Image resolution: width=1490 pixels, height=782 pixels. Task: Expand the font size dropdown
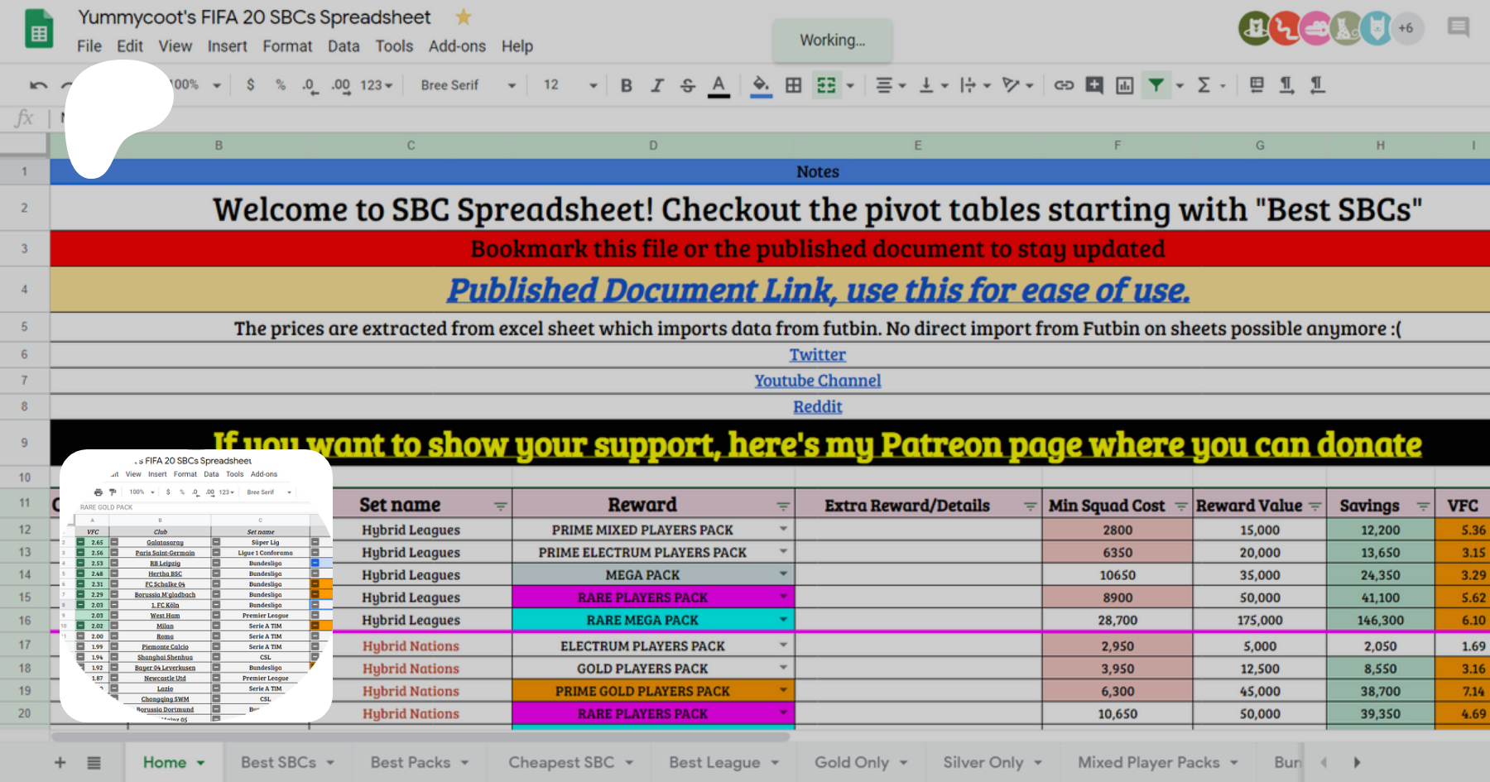[593, 85]
